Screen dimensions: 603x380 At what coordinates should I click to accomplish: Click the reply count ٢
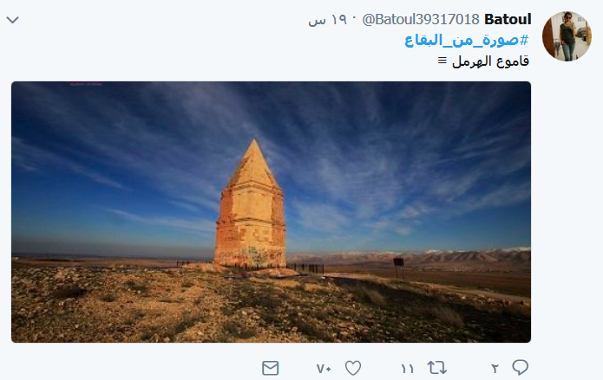point(495,369)
